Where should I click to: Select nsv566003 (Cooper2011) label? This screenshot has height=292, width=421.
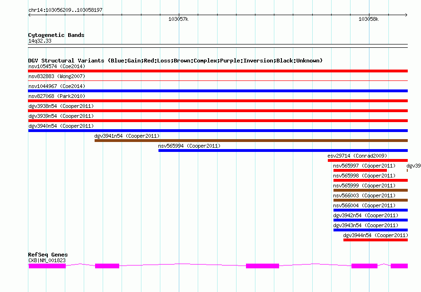coord(364,195)
